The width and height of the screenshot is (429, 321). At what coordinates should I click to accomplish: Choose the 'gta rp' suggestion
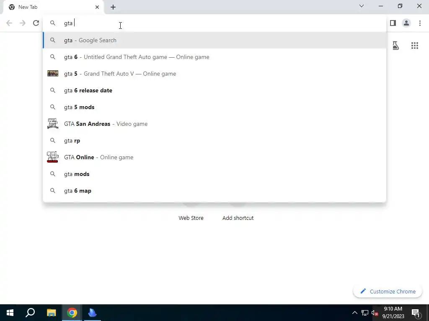pyautogui.click(x=214, y=140)
